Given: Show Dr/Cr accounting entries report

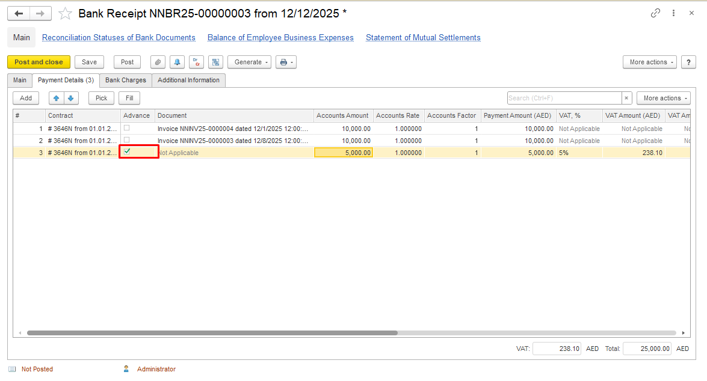Looking at the screenshot, I should click(197, 62).
